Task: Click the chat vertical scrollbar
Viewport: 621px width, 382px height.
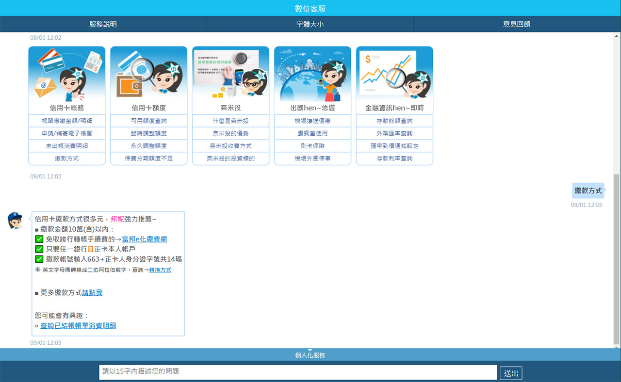Action: coord(617,257)
